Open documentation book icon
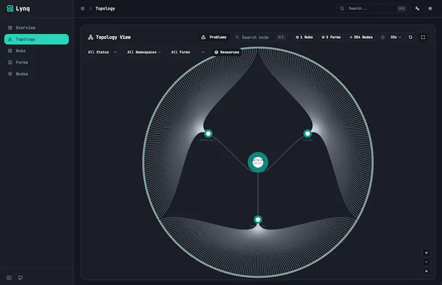The width and height of the screenshot is (442, 285). pos(9,278)
